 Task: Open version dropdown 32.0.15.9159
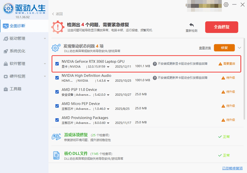(108, 67)
